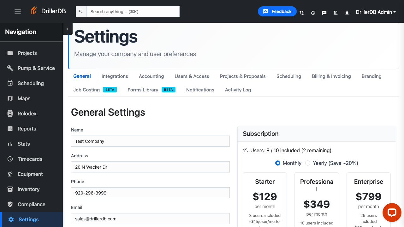Open the history icon in the top bar
The height and width of the screenshot is (227, 404).
(313, 13)
